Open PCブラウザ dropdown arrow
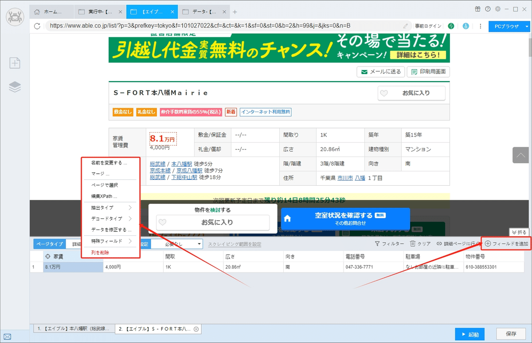This screenshot has width=532, height=343. coord(527,26)
